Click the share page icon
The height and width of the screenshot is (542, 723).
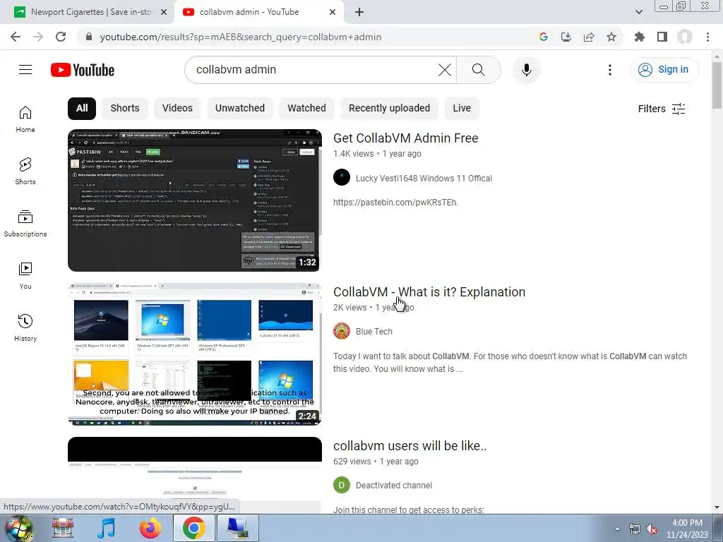(589, 37)
